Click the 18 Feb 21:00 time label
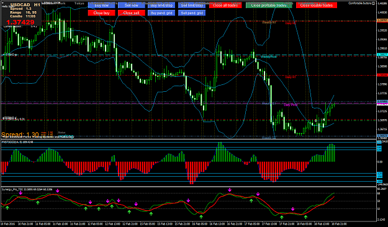Viewport: 388px width, 227px height. (340, 224)
